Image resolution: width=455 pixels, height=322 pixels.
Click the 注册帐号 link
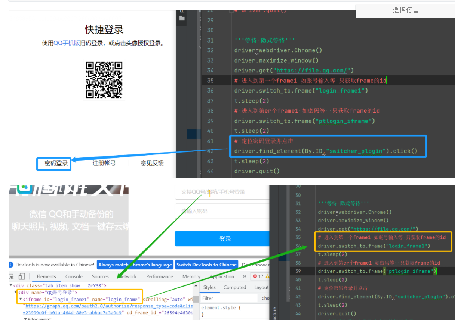pos(104,163)
